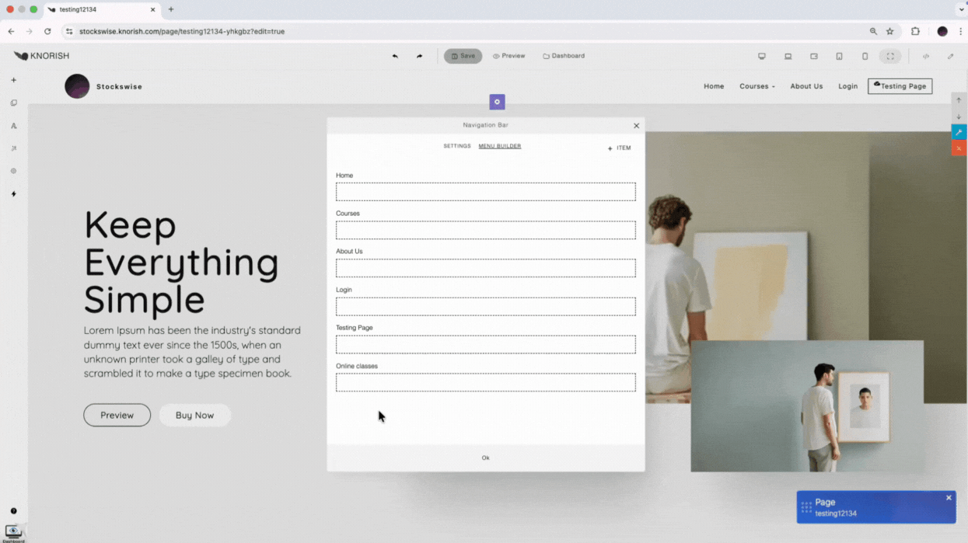Add a new menu item with + Item
This screenshot has width=968, height=543.
tap(619, 148)
